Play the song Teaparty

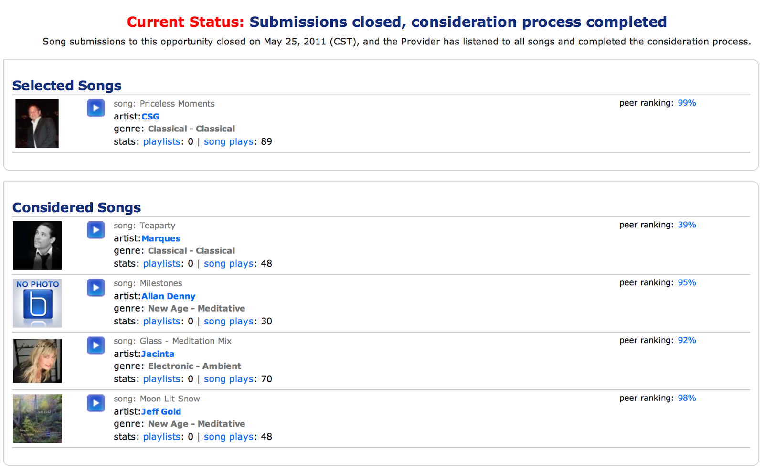pos(95,230)
